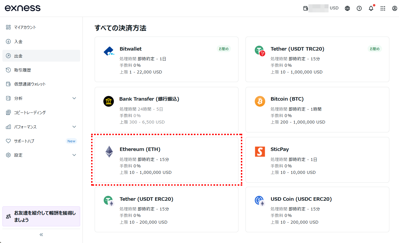Click the 取引履歴 history clock icon

(x=8, y=70)
